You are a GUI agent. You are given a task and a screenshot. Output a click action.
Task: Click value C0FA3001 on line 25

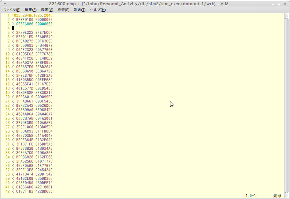[44, 118]
